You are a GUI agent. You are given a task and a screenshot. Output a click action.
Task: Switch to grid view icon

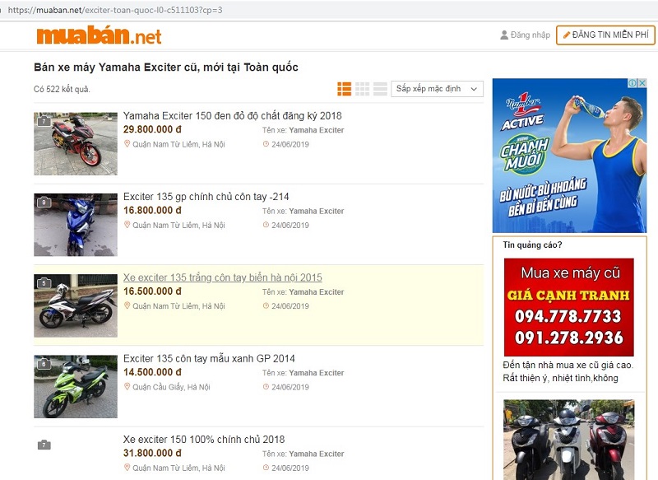pyautogui.click(x=363, y=89)
